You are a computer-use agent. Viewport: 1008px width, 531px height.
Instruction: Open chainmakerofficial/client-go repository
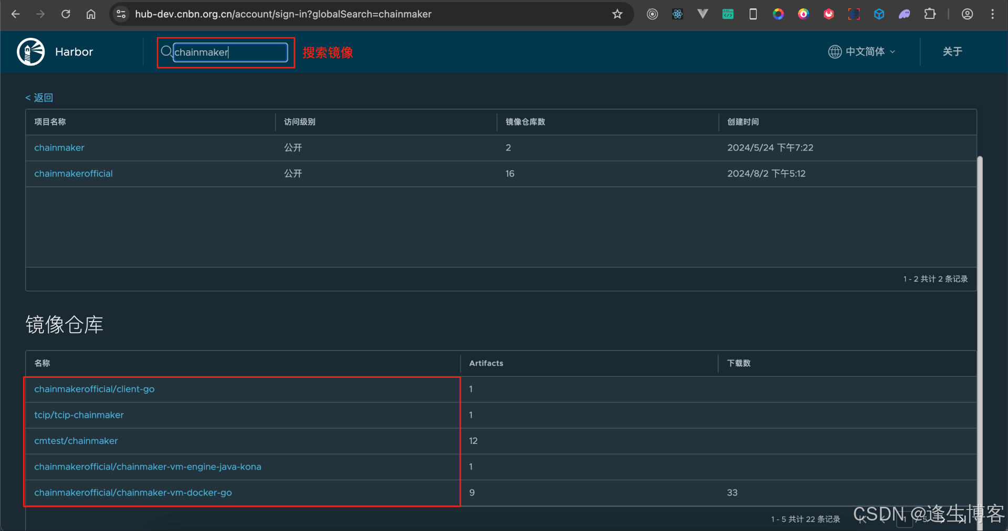click(94, 389)
